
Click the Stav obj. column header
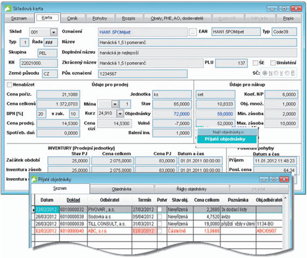click(180, 200)
